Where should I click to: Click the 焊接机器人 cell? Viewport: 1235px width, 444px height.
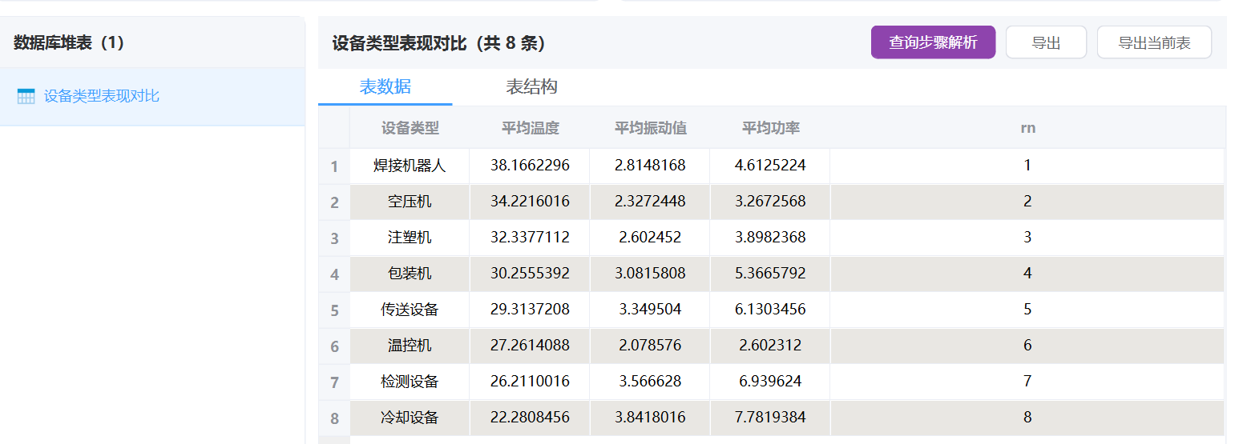tap(410, 166)
